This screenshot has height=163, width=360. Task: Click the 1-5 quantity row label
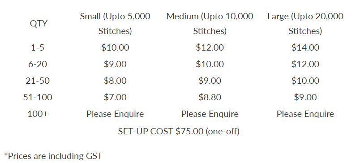[x=38, y=47]
